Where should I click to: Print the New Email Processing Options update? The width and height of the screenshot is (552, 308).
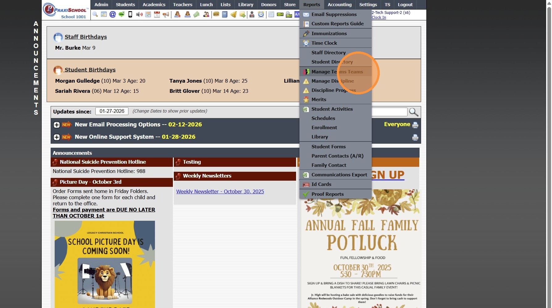coord(415,125)
